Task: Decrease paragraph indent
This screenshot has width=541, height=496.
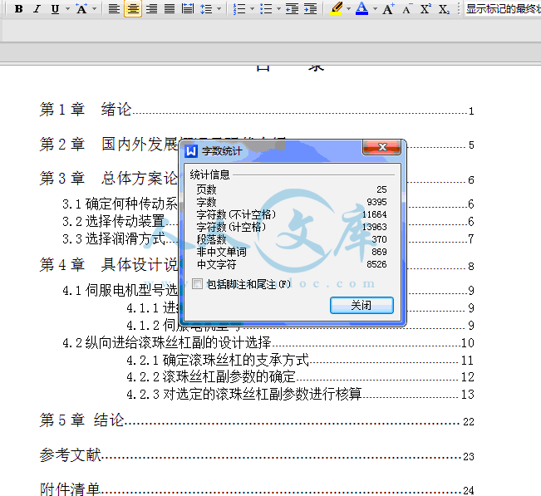Action: pos(293,8)
